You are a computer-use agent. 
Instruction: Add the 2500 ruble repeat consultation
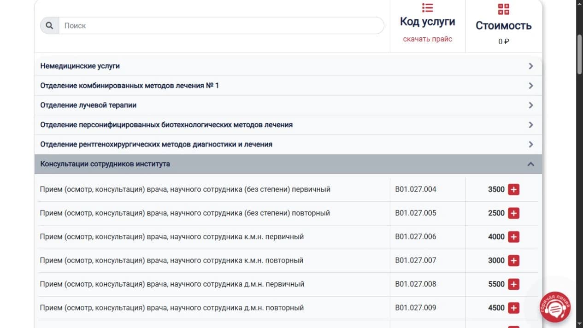coord(513,213)
